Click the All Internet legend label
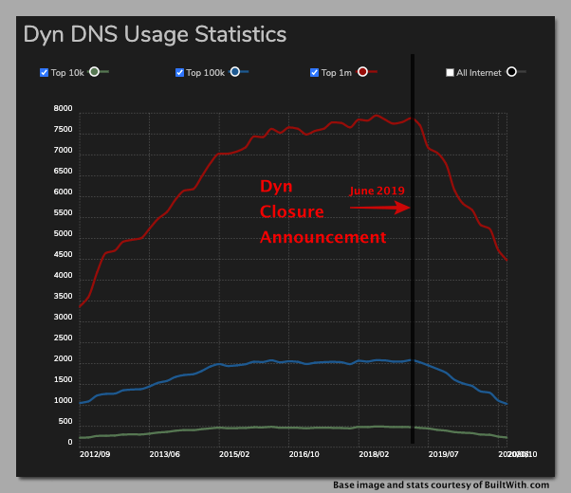 point(479,73)
